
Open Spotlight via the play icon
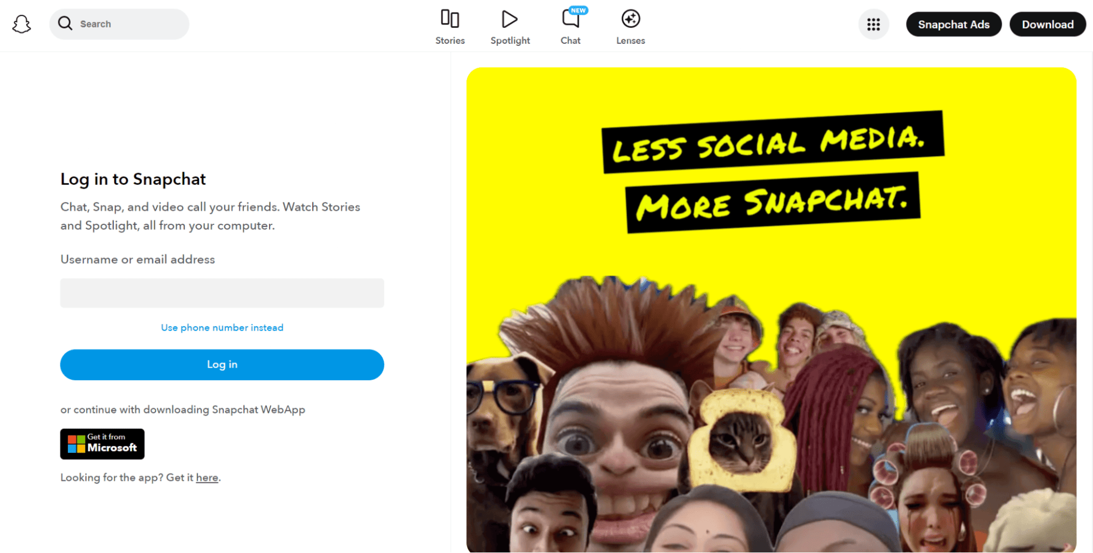pyautogui.click(x=510, y=19)
